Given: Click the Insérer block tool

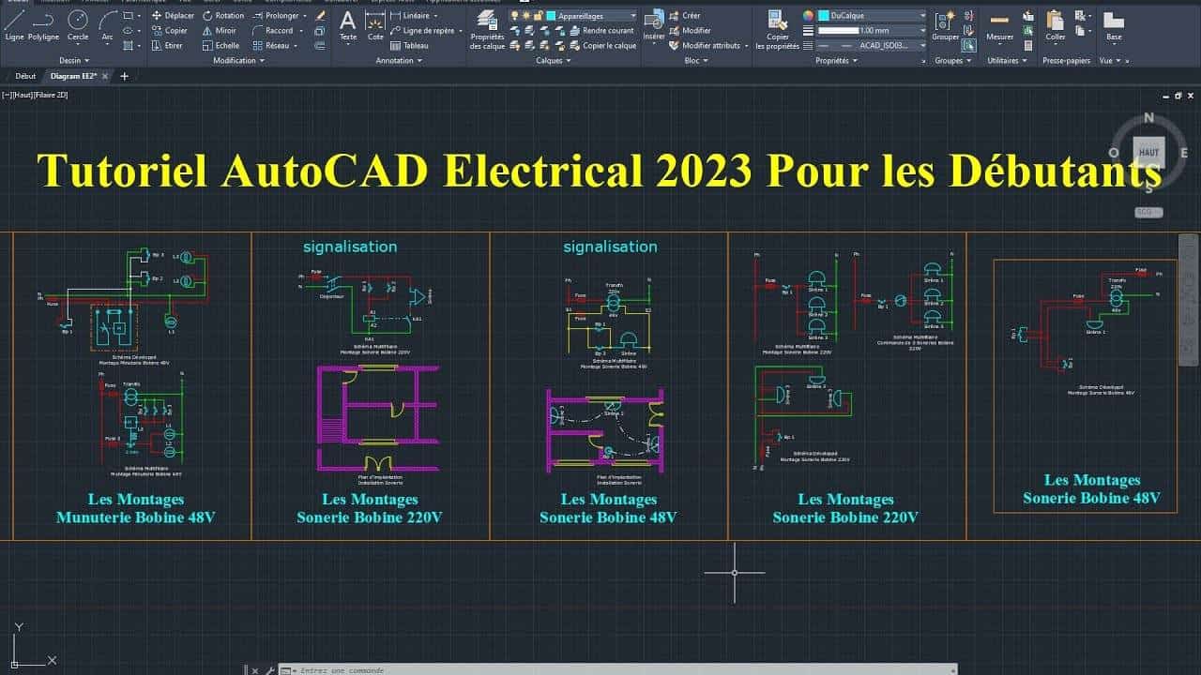Looking at the screenshot, I should (654, 25).
